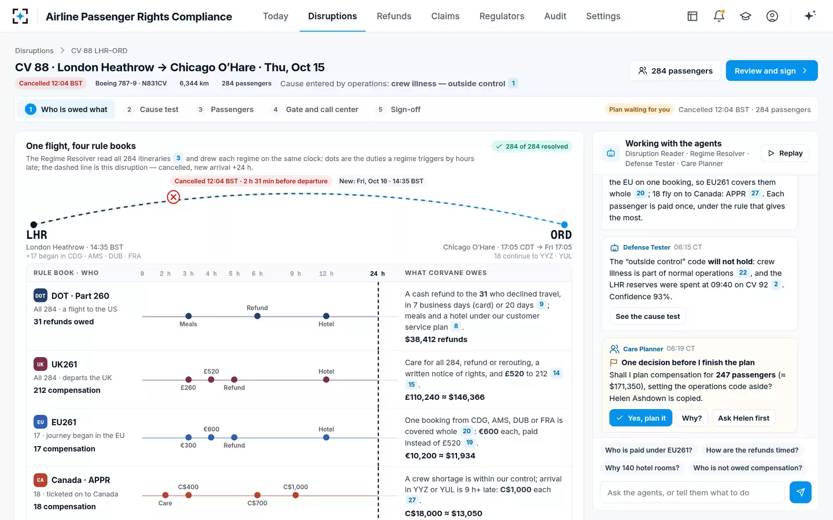Replay the agents' work

click(785, 153)
